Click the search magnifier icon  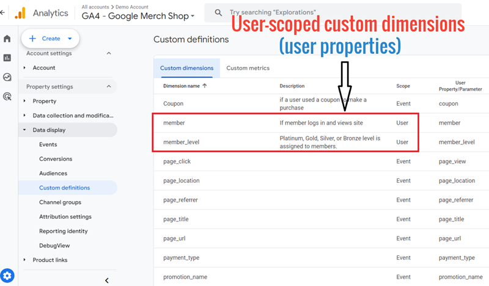coord(218,12)
